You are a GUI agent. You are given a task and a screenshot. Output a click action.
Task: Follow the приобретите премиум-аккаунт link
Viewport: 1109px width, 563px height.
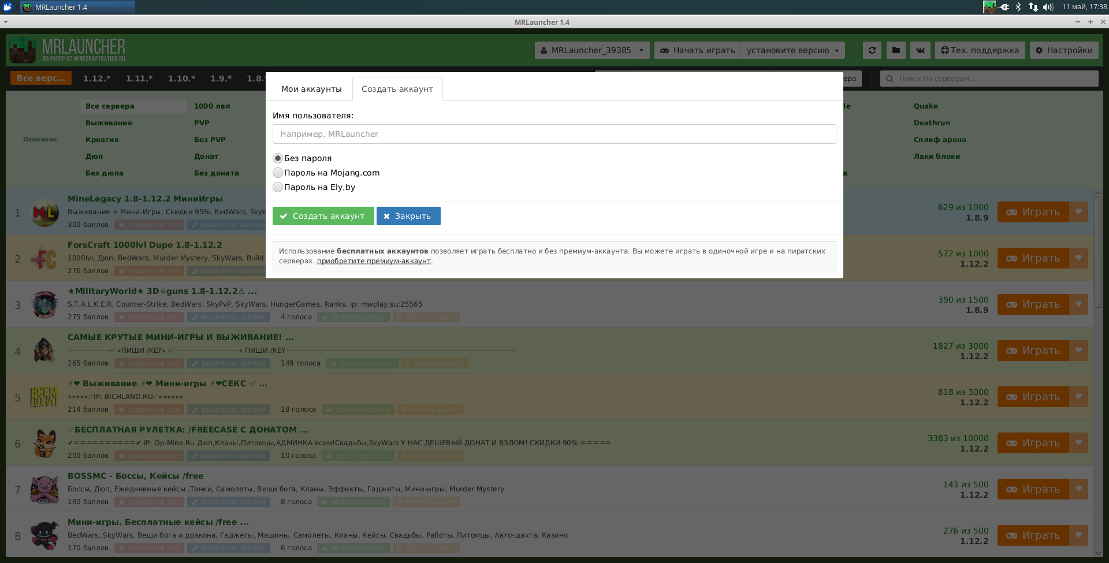[374, 261]
